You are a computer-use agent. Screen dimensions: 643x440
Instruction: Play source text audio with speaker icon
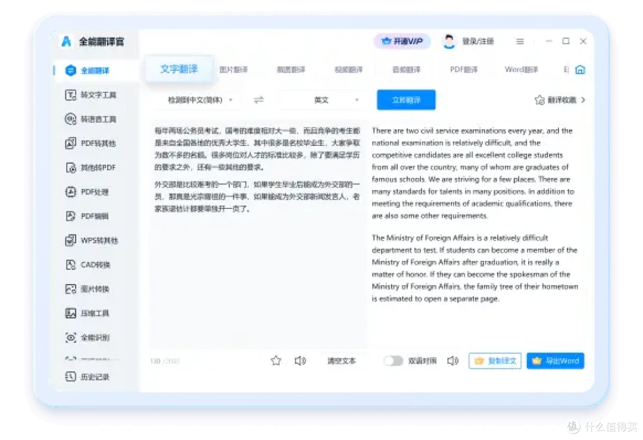300,361
